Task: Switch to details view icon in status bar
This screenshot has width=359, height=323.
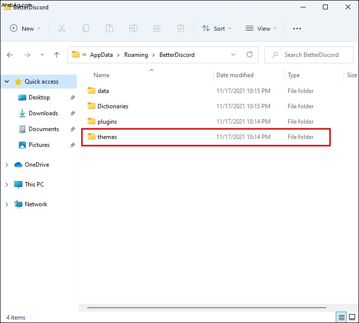Action: [x=341, y=317]
